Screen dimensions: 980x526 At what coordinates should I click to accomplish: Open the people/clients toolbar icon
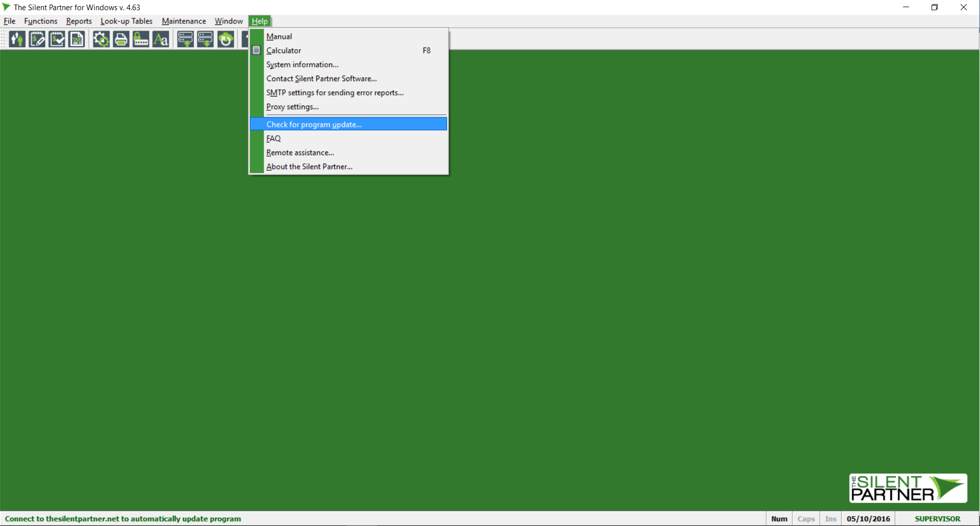click(17, 39)
